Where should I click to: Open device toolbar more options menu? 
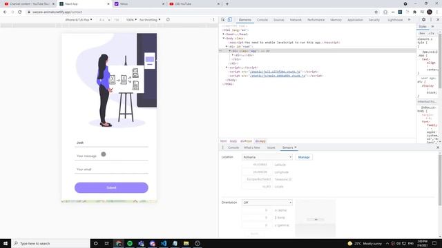213,20
